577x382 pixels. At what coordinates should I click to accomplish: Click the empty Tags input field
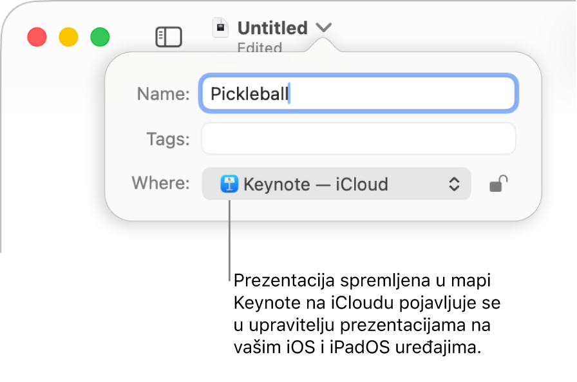pos(358,138)
